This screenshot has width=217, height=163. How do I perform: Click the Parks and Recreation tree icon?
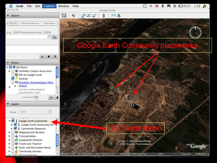(x=17, y=147)
